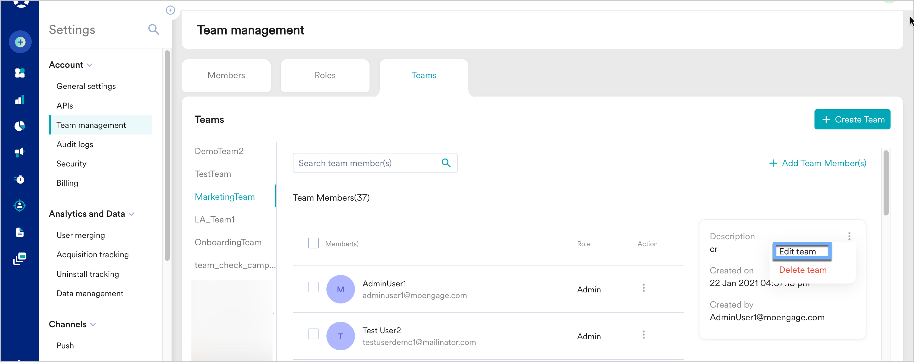Image resolution: width=914 pixels, height=362 pixels.
Task: Click the Create Team button
Action: click(852, 119)
